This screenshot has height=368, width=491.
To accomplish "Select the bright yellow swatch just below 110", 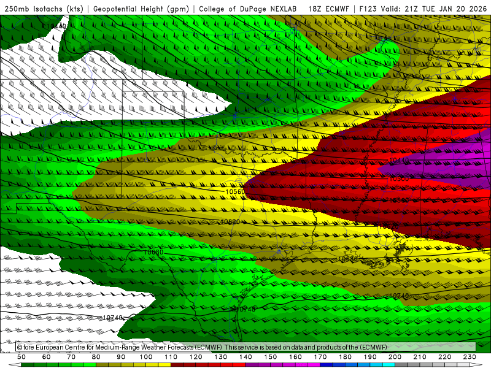I will click(x=164, y=364).
